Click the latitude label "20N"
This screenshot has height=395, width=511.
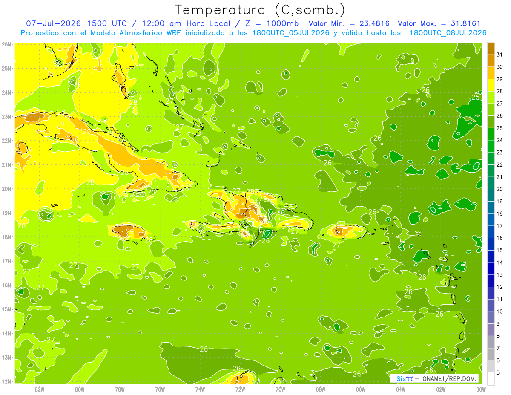point(6,189)
